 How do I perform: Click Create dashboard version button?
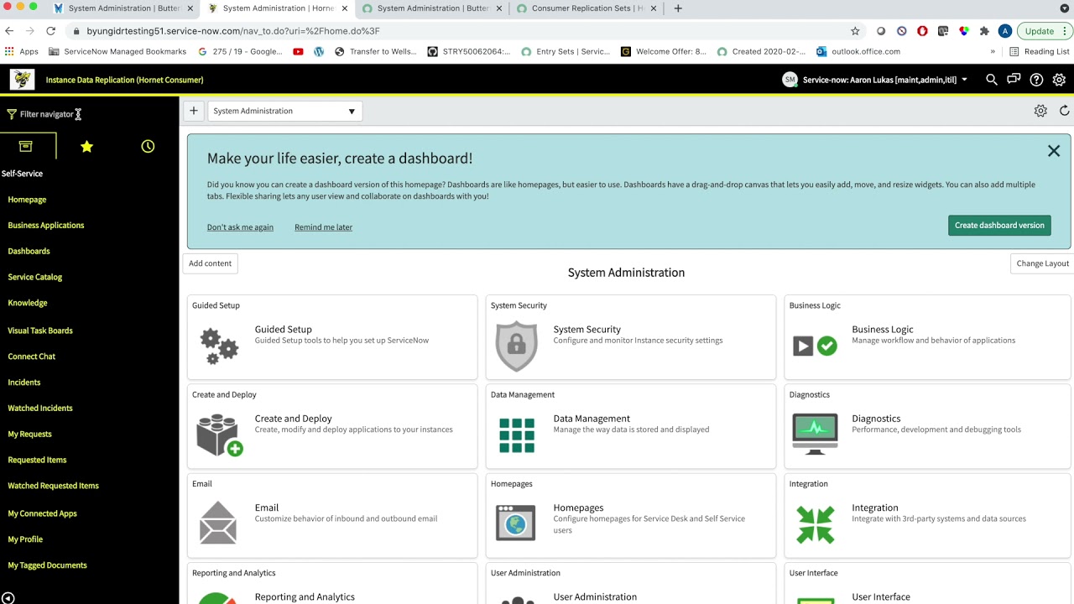(x=999, y=225)
